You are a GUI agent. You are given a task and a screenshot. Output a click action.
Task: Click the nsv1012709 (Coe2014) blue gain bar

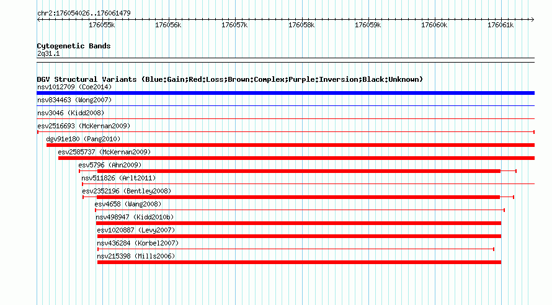285,93
